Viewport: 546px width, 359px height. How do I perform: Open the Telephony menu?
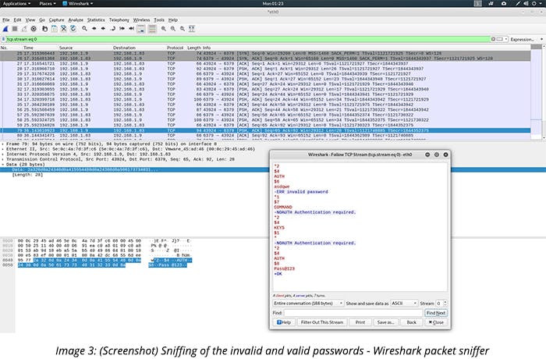coord(119,20)
